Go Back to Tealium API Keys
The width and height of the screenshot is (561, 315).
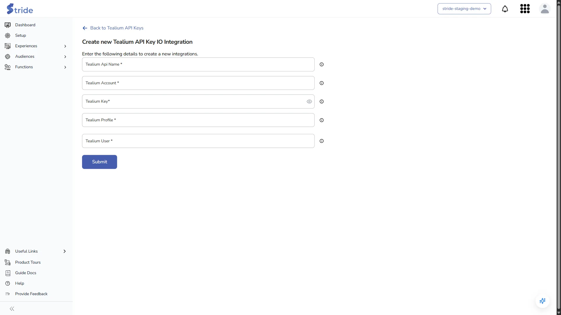point(117,28)
